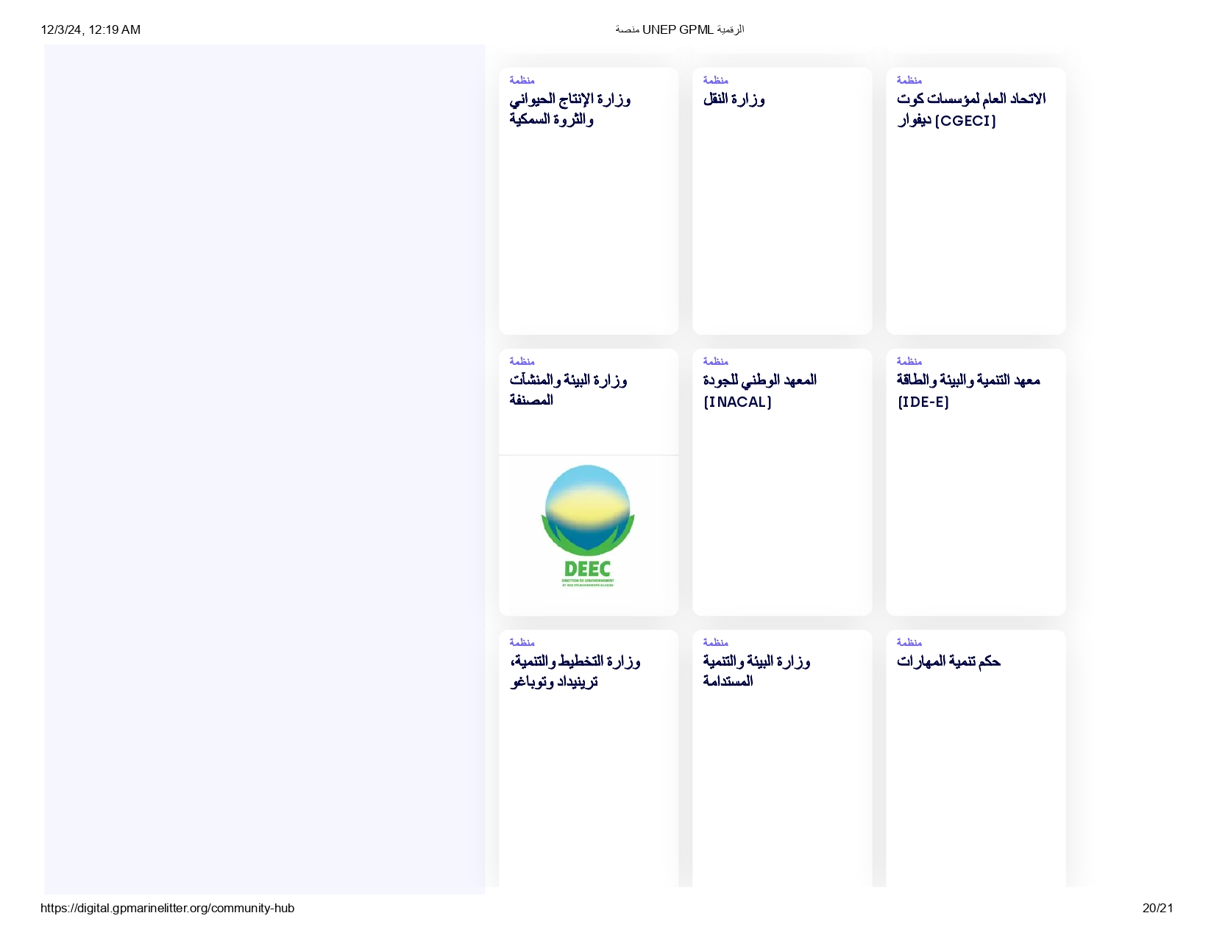
Task: Click منظمة tag above وزارة النقل
Action: click(x=715, y=80)
